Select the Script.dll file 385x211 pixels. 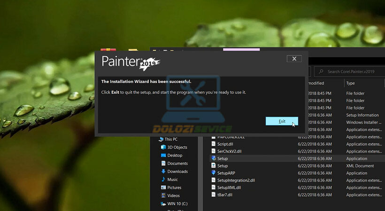(x=225, y=144)
